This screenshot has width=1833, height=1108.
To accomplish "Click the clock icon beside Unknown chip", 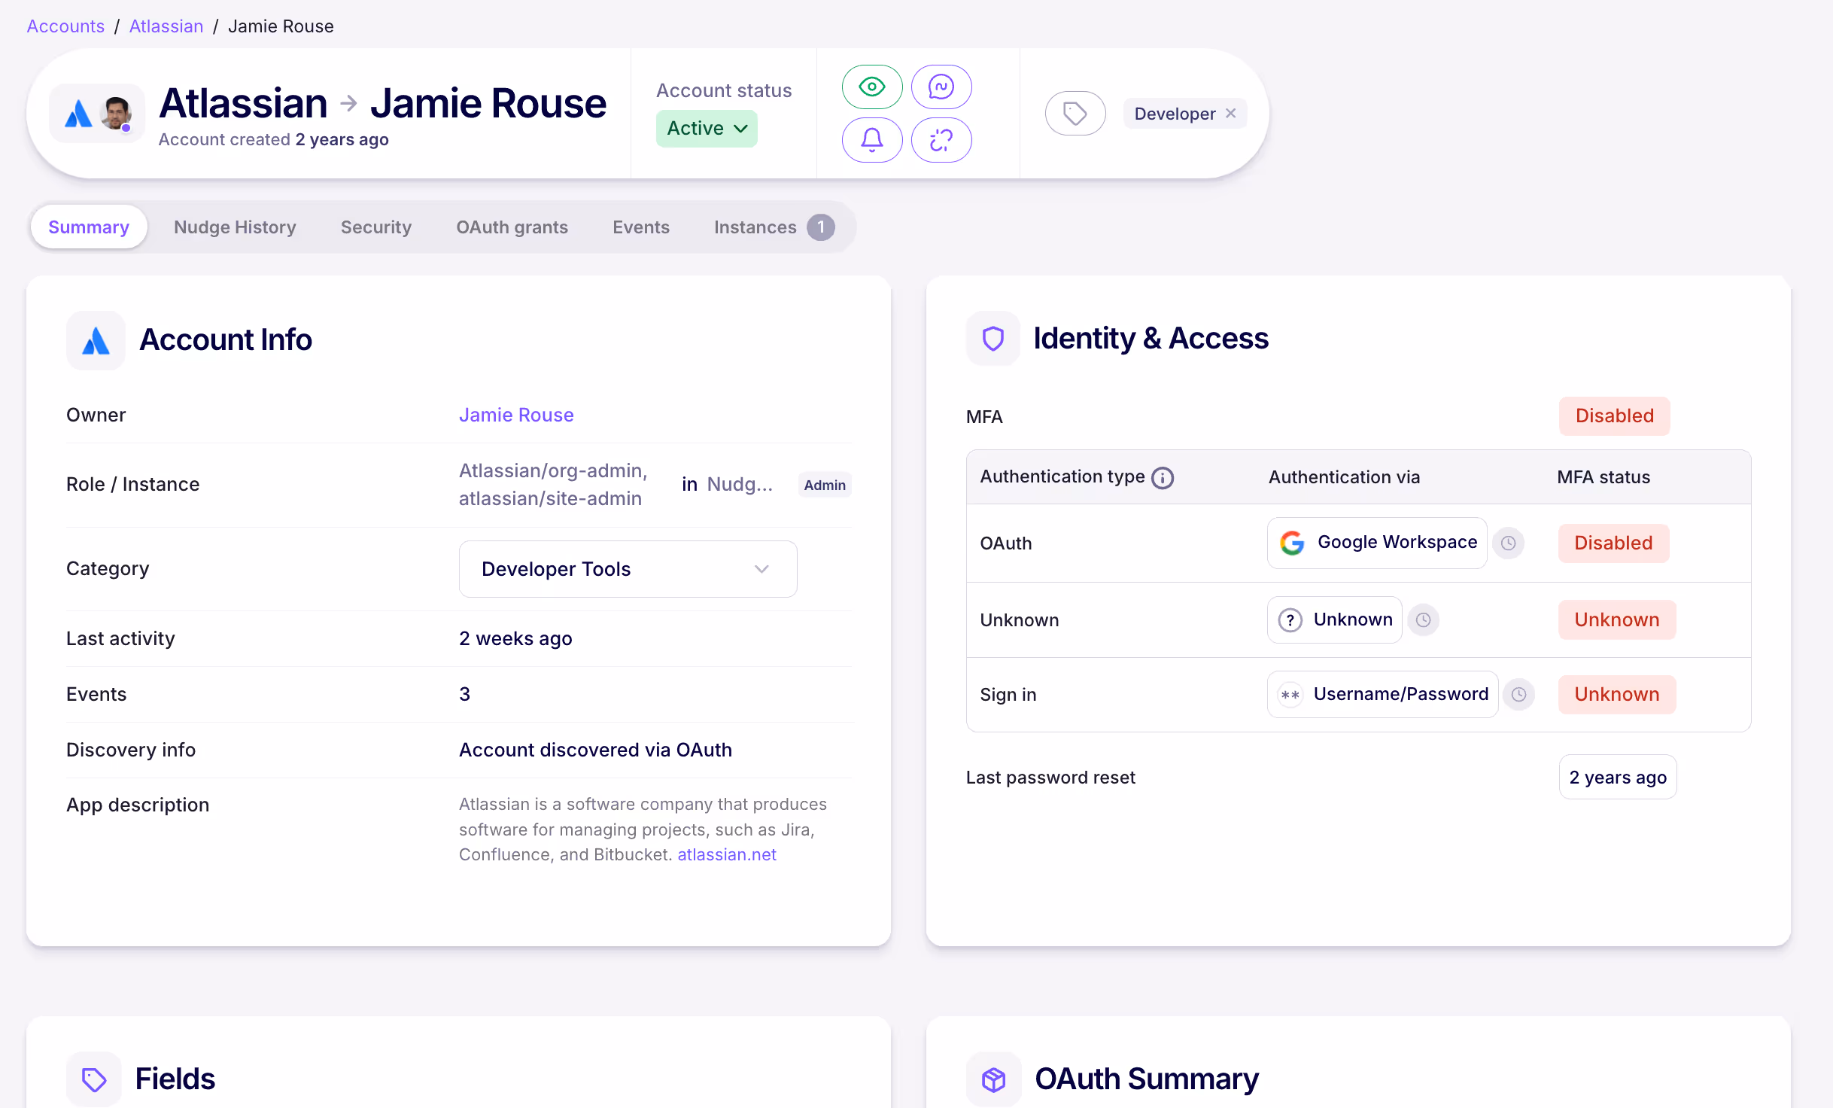I will [1424, 619].
